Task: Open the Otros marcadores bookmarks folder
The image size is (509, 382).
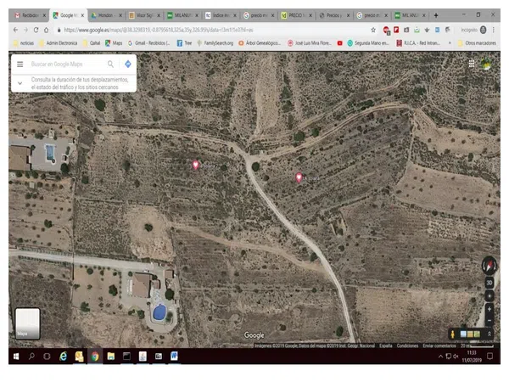Action: point(477,42)
